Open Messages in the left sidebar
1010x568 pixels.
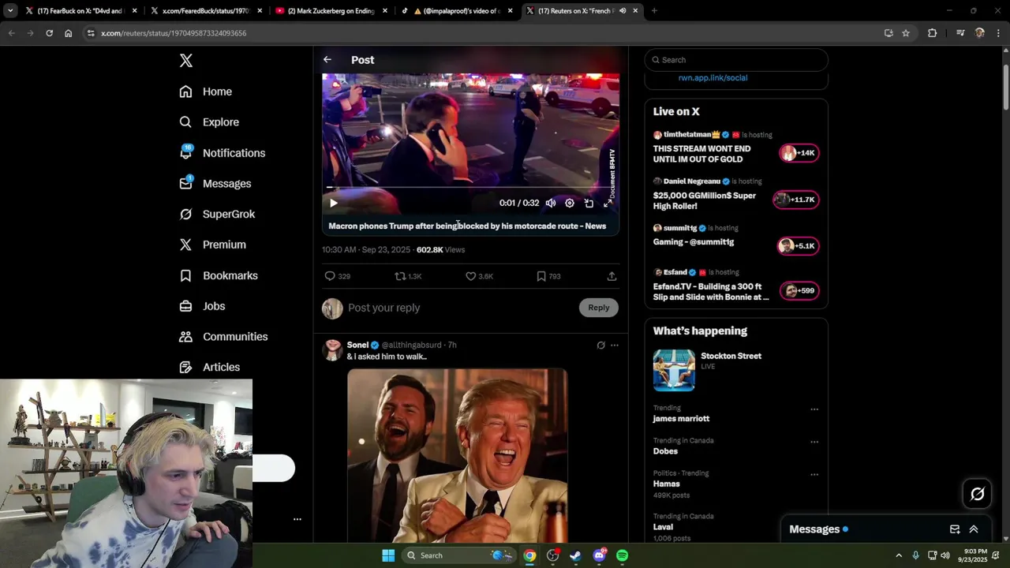(x=215, y=184)
